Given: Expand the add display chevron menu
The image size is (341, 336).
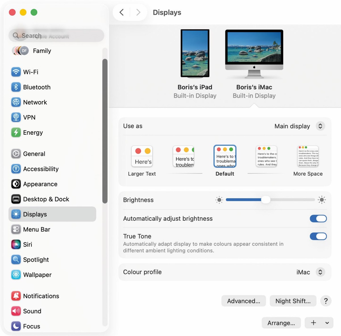Looking at the screenshot, I should pos(327,323).
